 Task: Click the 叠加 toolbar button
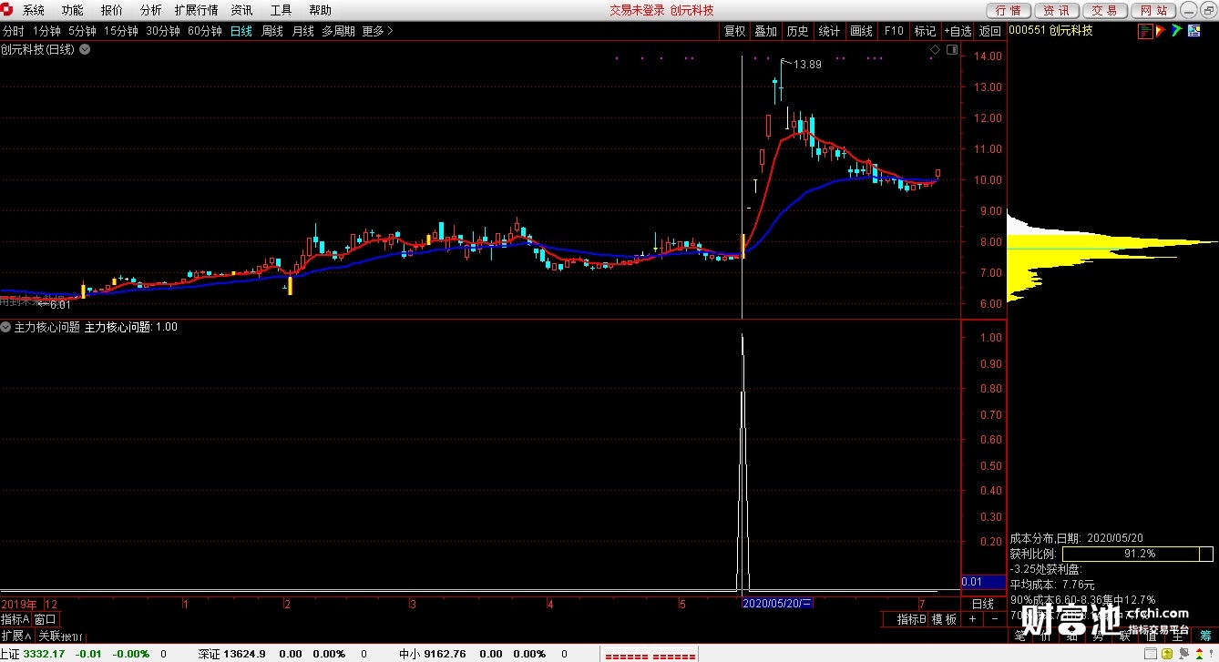click(x=766, y=31)
